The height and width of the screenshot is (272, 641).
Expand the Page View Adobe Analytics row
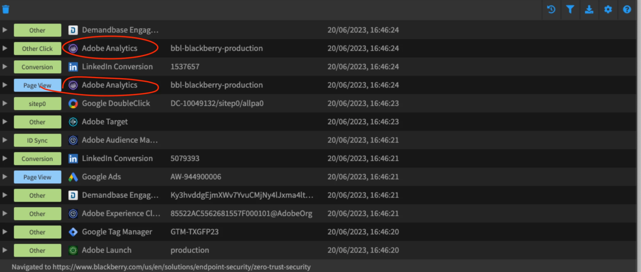click(x=5, y=85)
